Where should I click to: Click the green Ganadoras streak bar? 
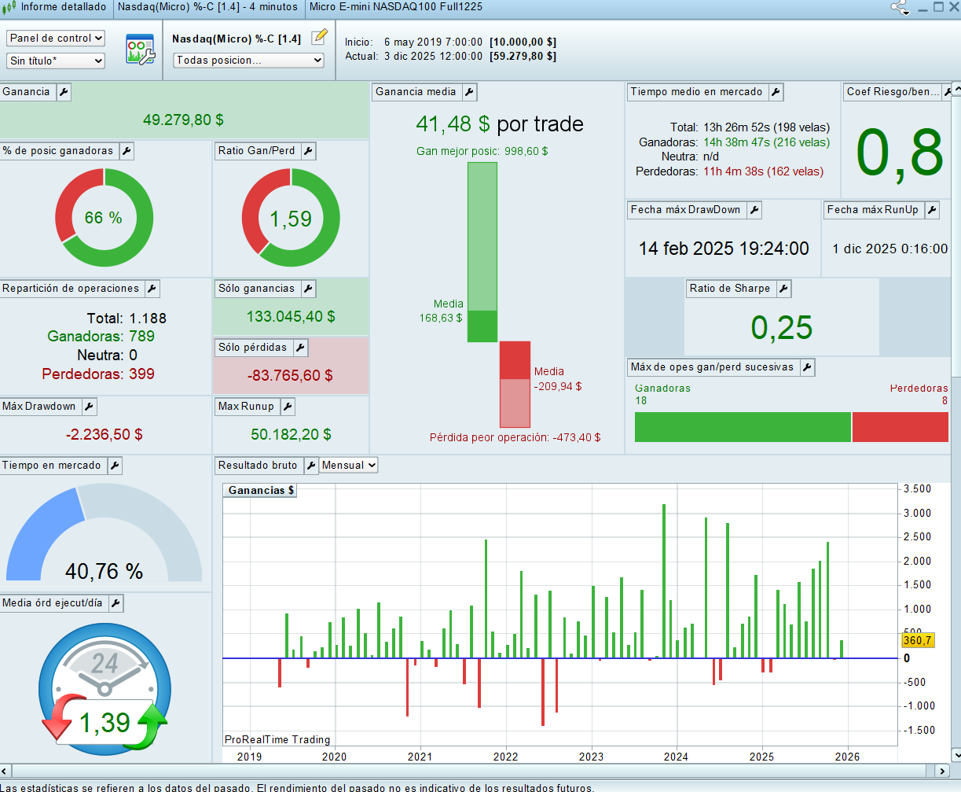point(742,427)
